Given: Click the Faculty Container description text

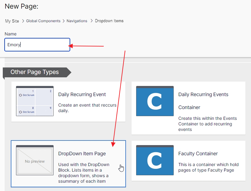Looking at the screenshot, I should pos(208,167).
